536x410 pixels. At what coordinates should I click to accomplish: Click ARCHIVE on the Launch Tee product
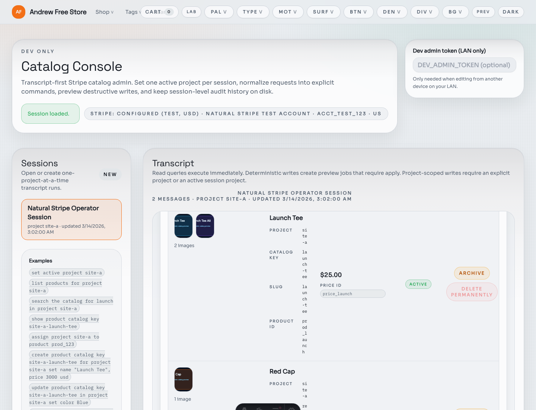coord(472,273)
